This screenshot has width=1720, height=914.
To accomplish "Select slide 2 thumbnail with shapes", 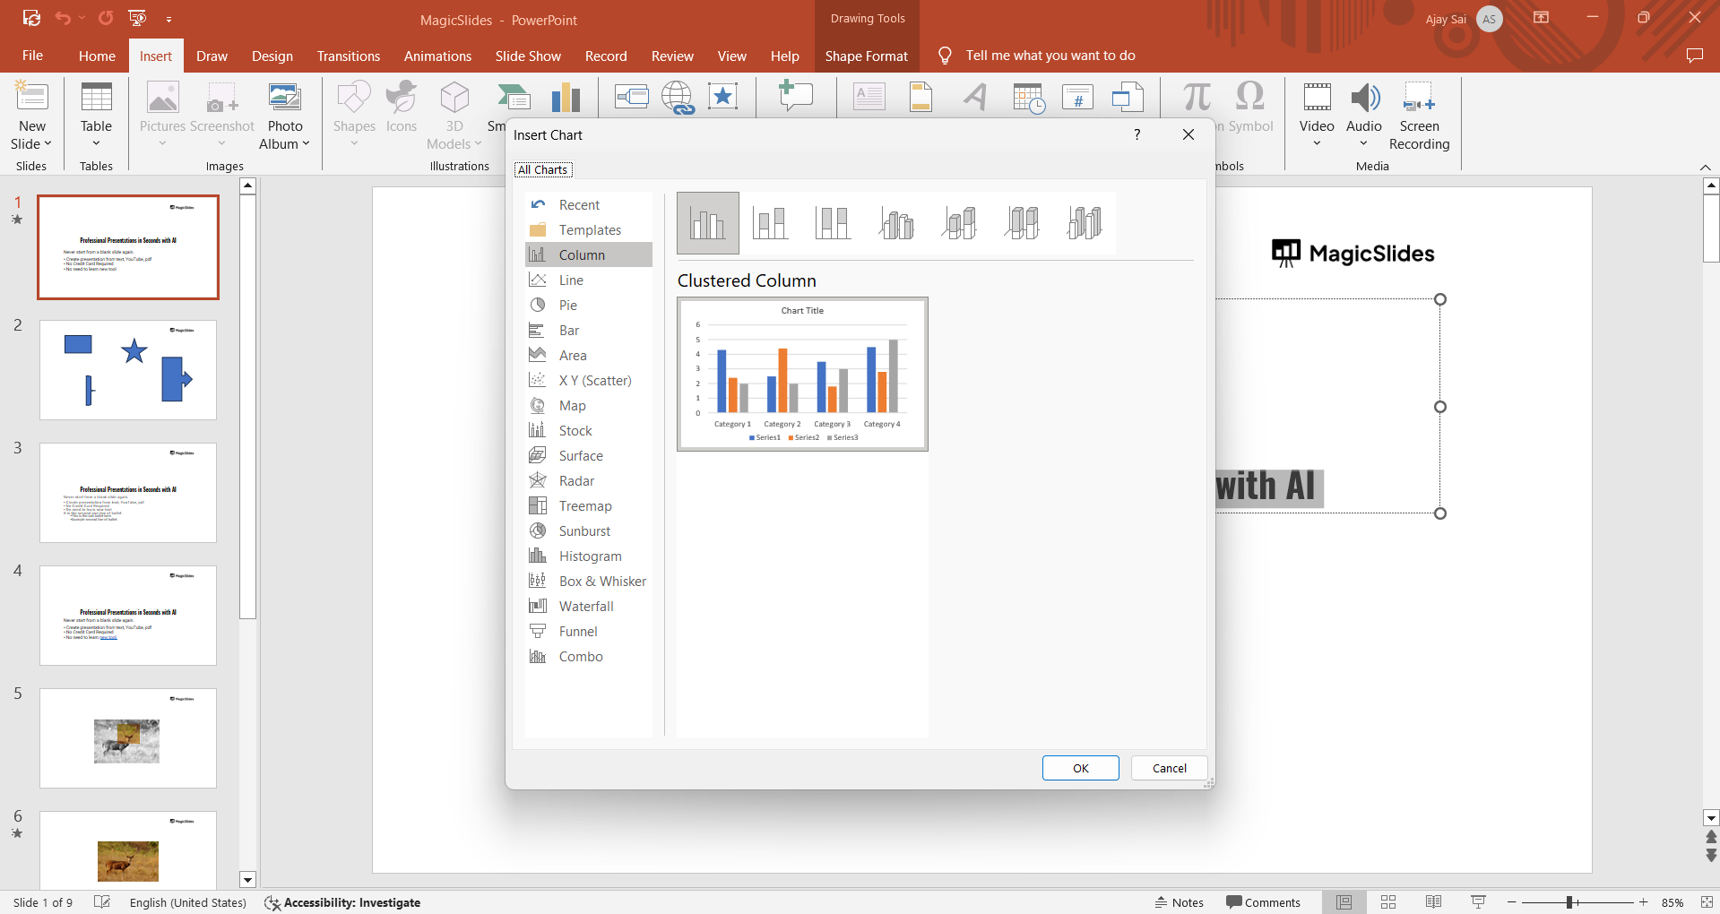I will tap(128, 369).
